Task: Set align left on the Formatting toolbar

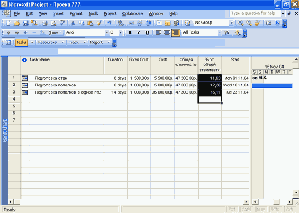Action: (x=158, y=32)
